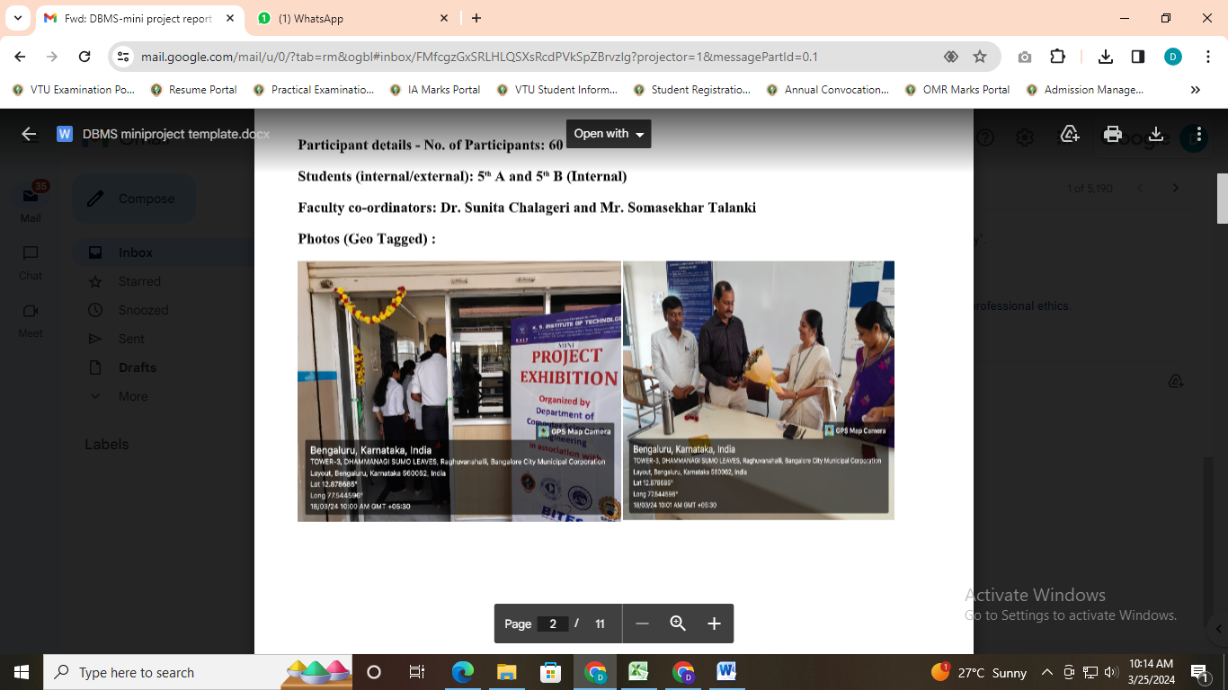This screenshot has height=690, width=1228.
Task: Open Practical Examination bookmark
Action: 314,90
